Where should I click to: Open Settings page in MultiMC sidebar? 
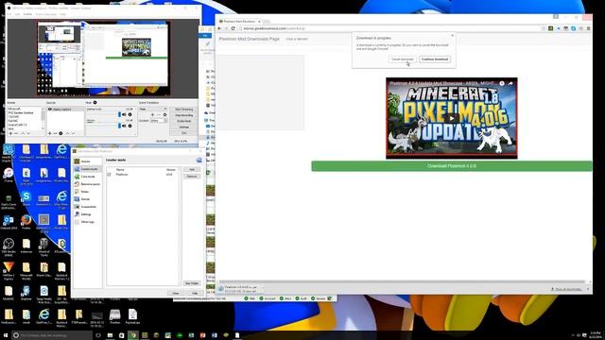[x=88, y=214]
